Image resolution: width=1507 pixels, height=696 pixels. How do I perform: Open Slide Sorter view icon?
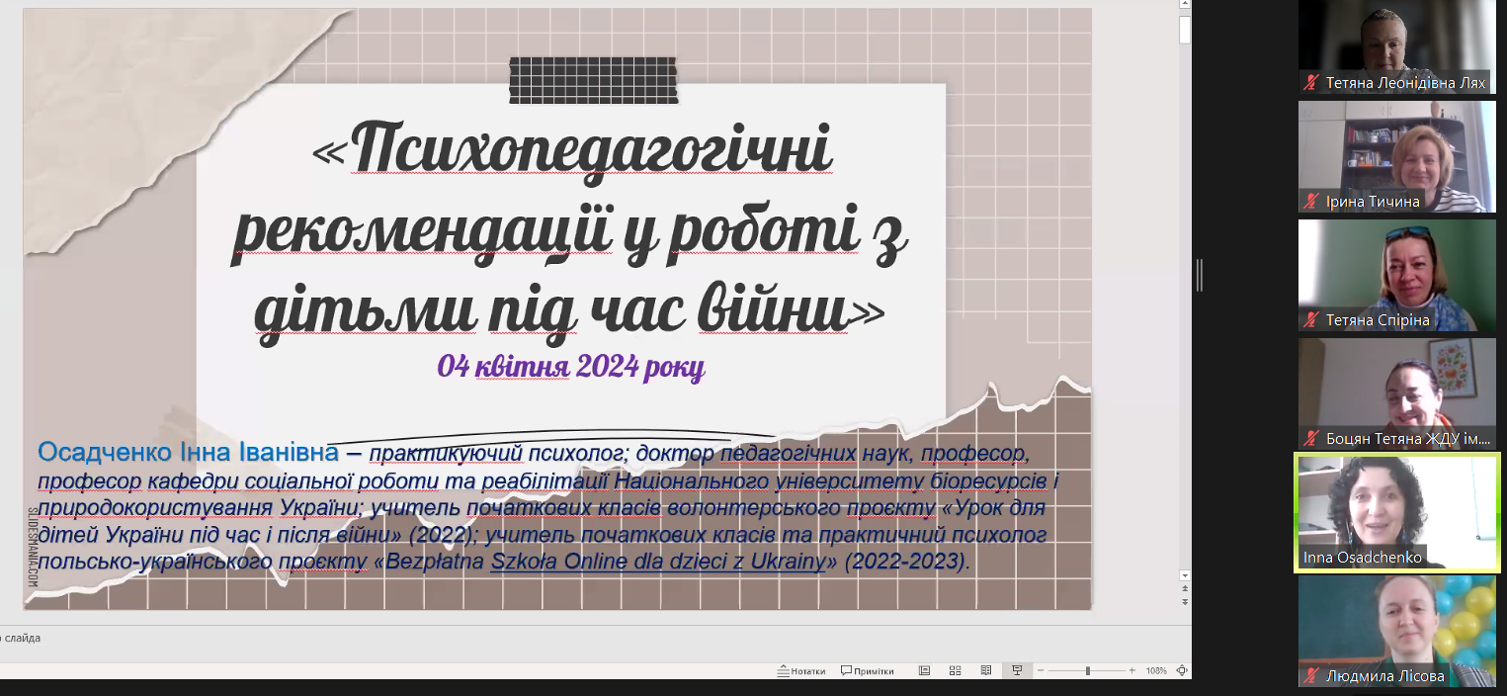(955, 670)
